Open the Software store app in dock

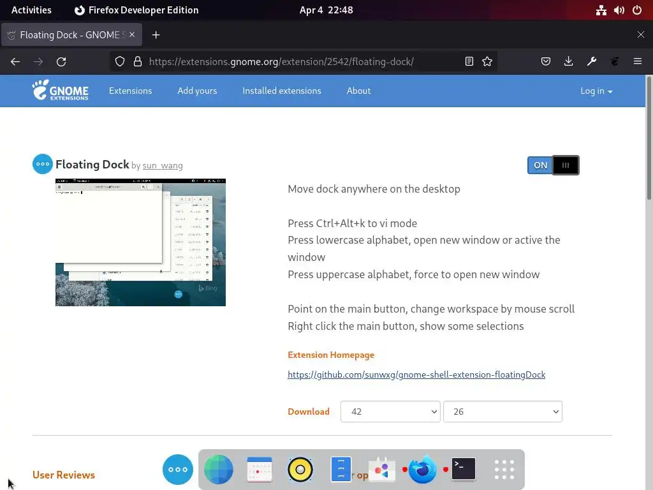point(382,470)
